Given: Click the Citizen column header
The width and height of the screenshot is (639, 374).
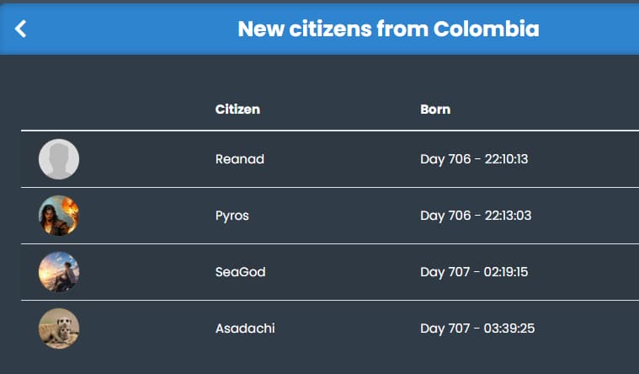Looking at the screenshot, I should click(x=237, y=110).
